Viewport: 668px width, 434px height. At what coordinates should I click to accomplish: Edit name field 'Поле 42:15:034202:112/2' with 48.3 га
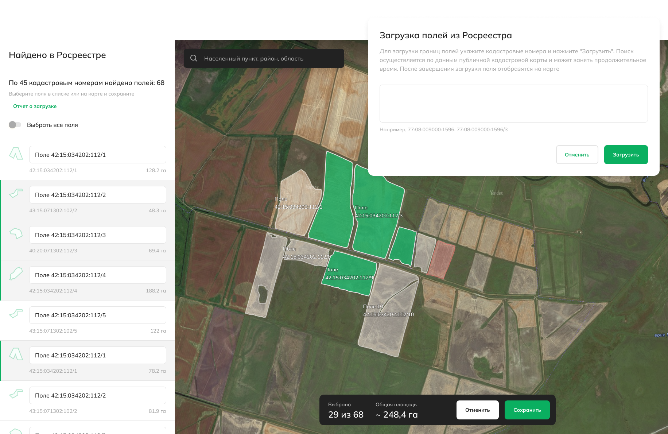coord(98,195)
